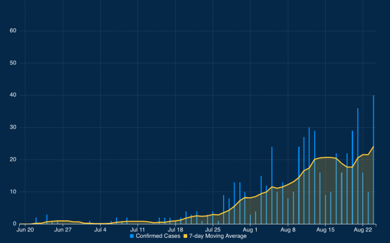Click the Aug 1 x-axis label
Image resolution: width=390 pixels, height=243 pixels.
coord(250,230)
